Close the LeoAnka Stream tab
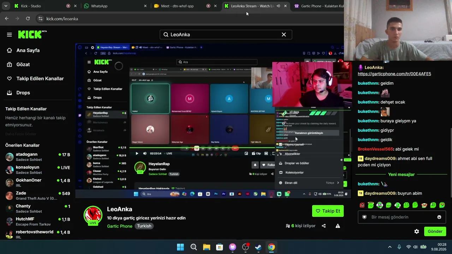This screenshot has height=254, width=452. (285, 6)
